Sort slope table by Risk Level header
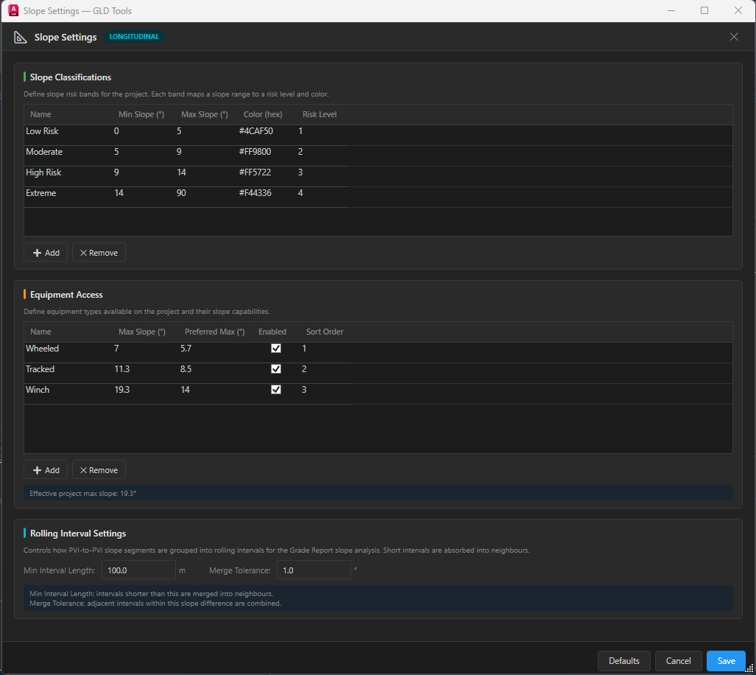The height and width of the screenshot is (675, 756). pos(319,115)
